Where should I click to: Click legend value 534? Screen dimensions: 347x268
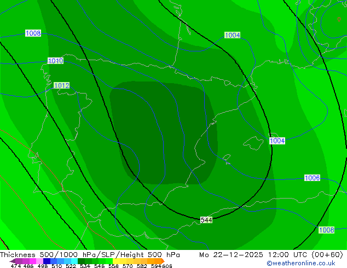tap(85, 266)
